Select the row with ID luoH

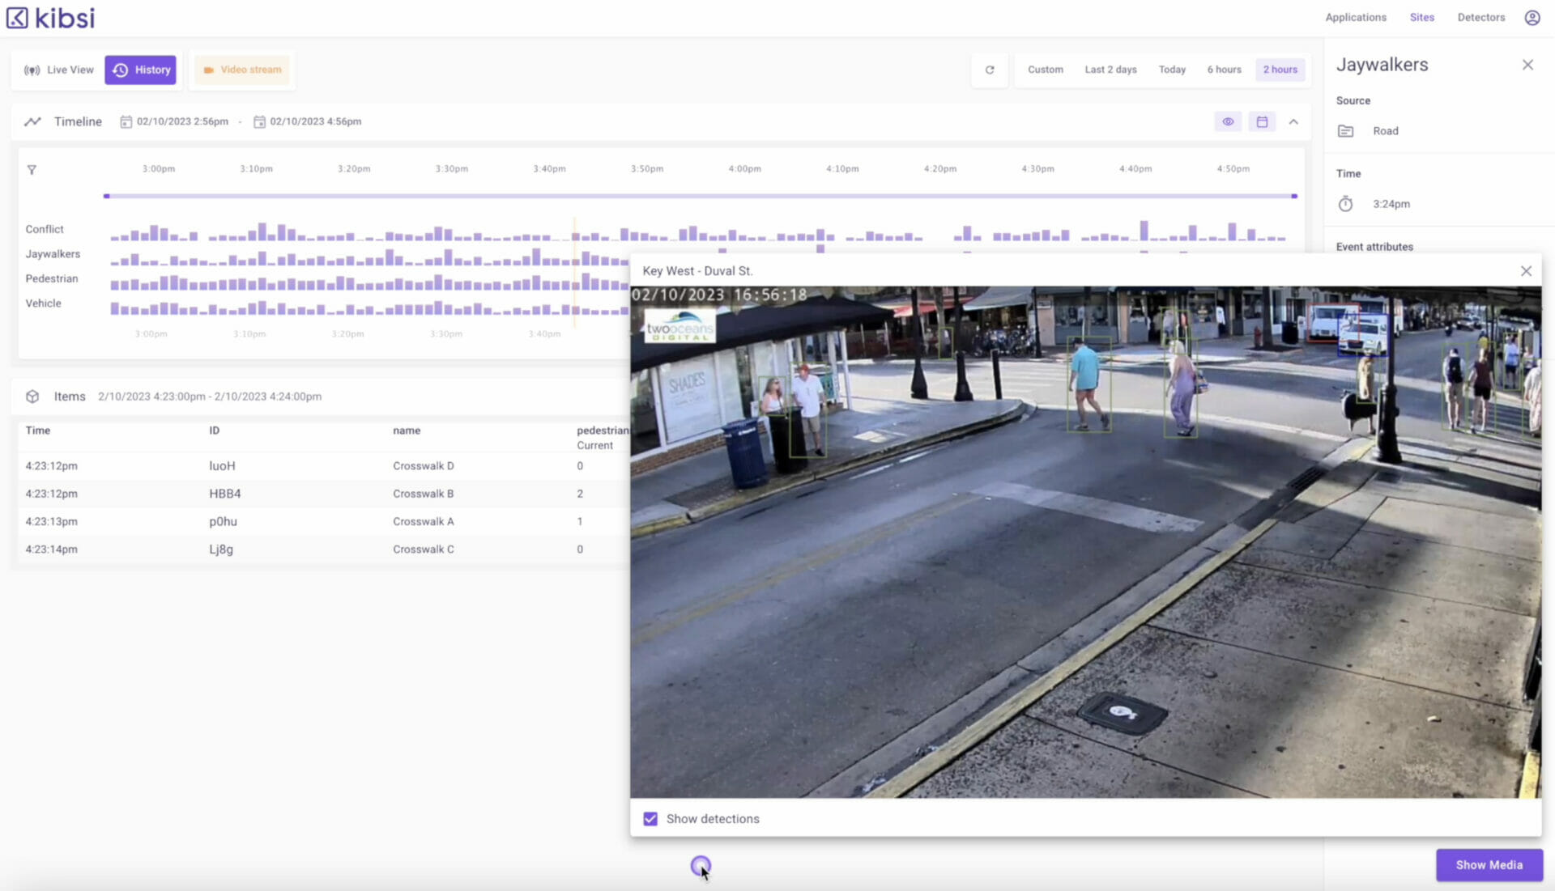[324, 466]
